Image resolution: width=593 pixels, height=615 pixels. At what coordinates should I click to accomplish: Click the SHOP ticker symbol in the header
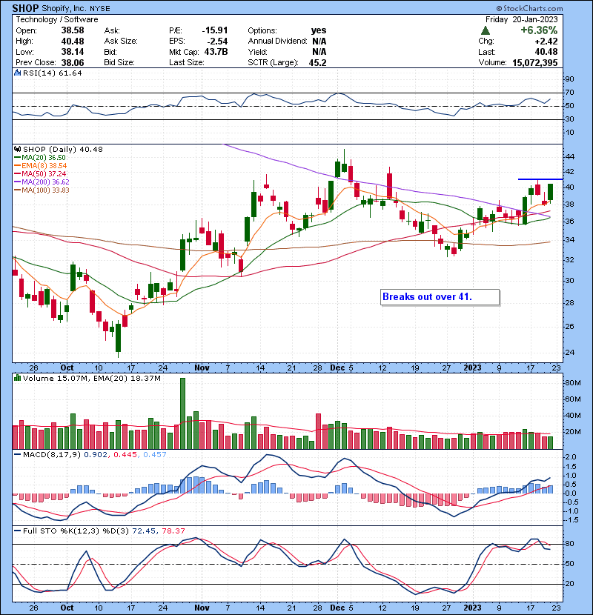point(25,8)
